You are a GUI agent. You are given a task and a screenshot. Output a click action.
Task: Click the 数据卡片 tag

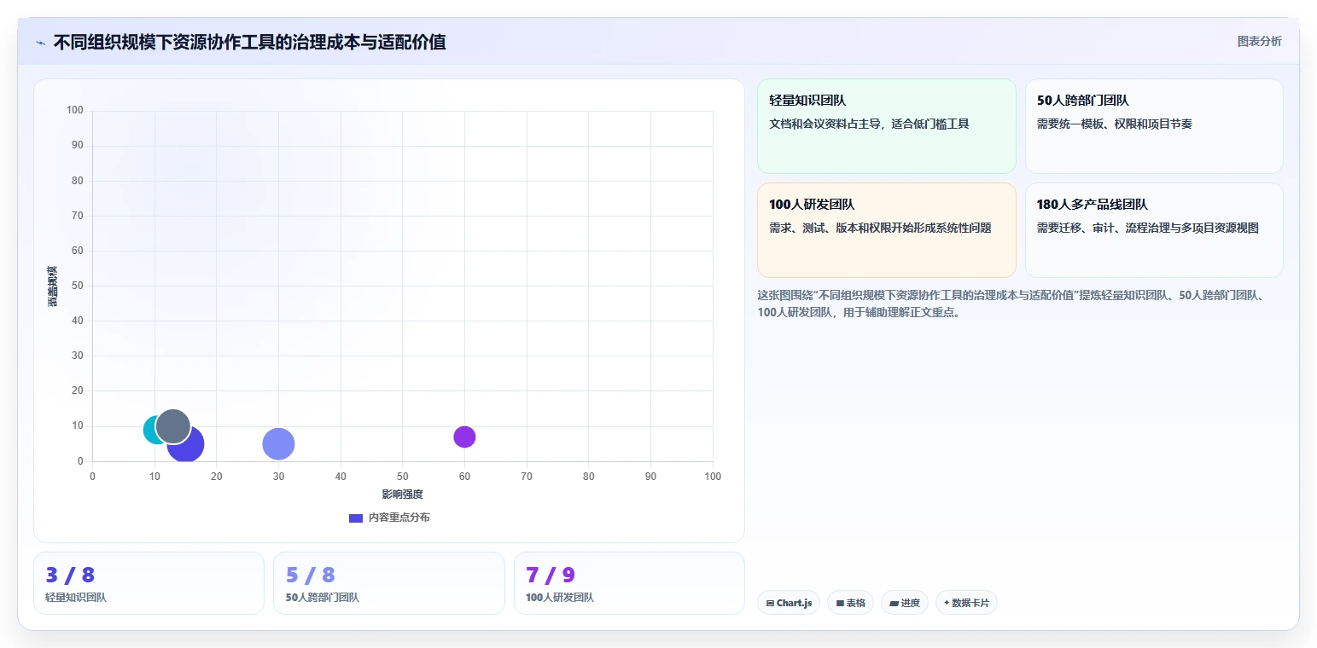click(x=966, y=603)
